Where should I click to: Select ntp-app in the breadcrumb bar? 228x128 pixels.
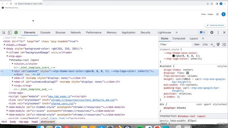tap(24, 122)
